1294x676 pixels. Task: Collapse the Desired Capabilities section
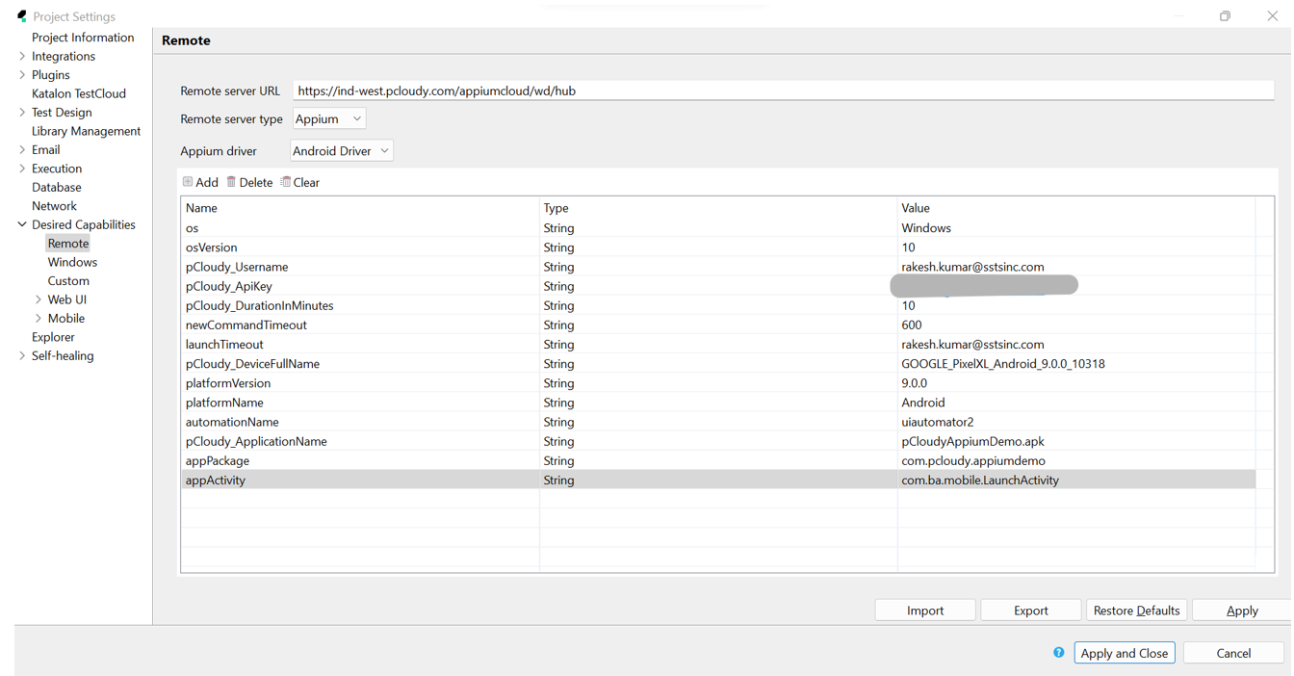point(21,224)
